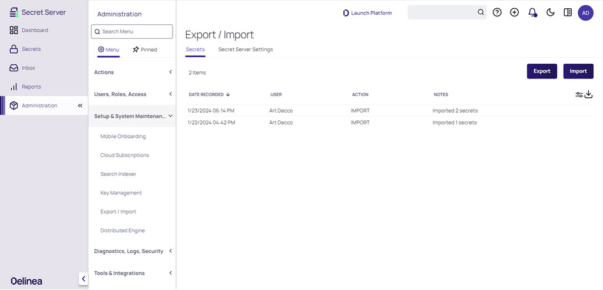The width and height of the screenshot is (603, 290).
Task: Expand the Actions section
Action: [x=132, y=72]
